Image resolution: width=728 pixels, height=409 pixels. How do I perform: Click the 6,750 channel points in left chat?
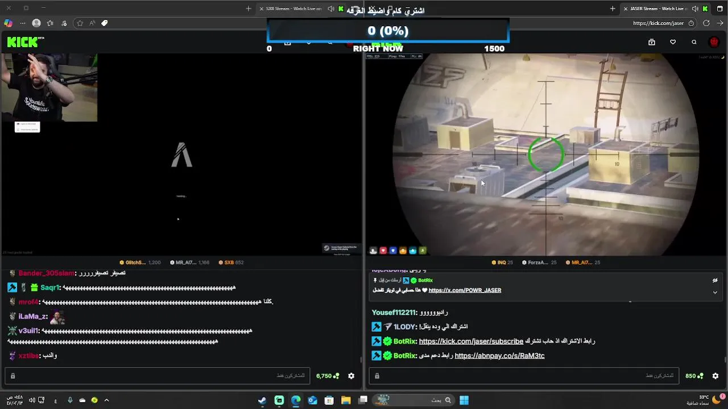tap(328, 376)
